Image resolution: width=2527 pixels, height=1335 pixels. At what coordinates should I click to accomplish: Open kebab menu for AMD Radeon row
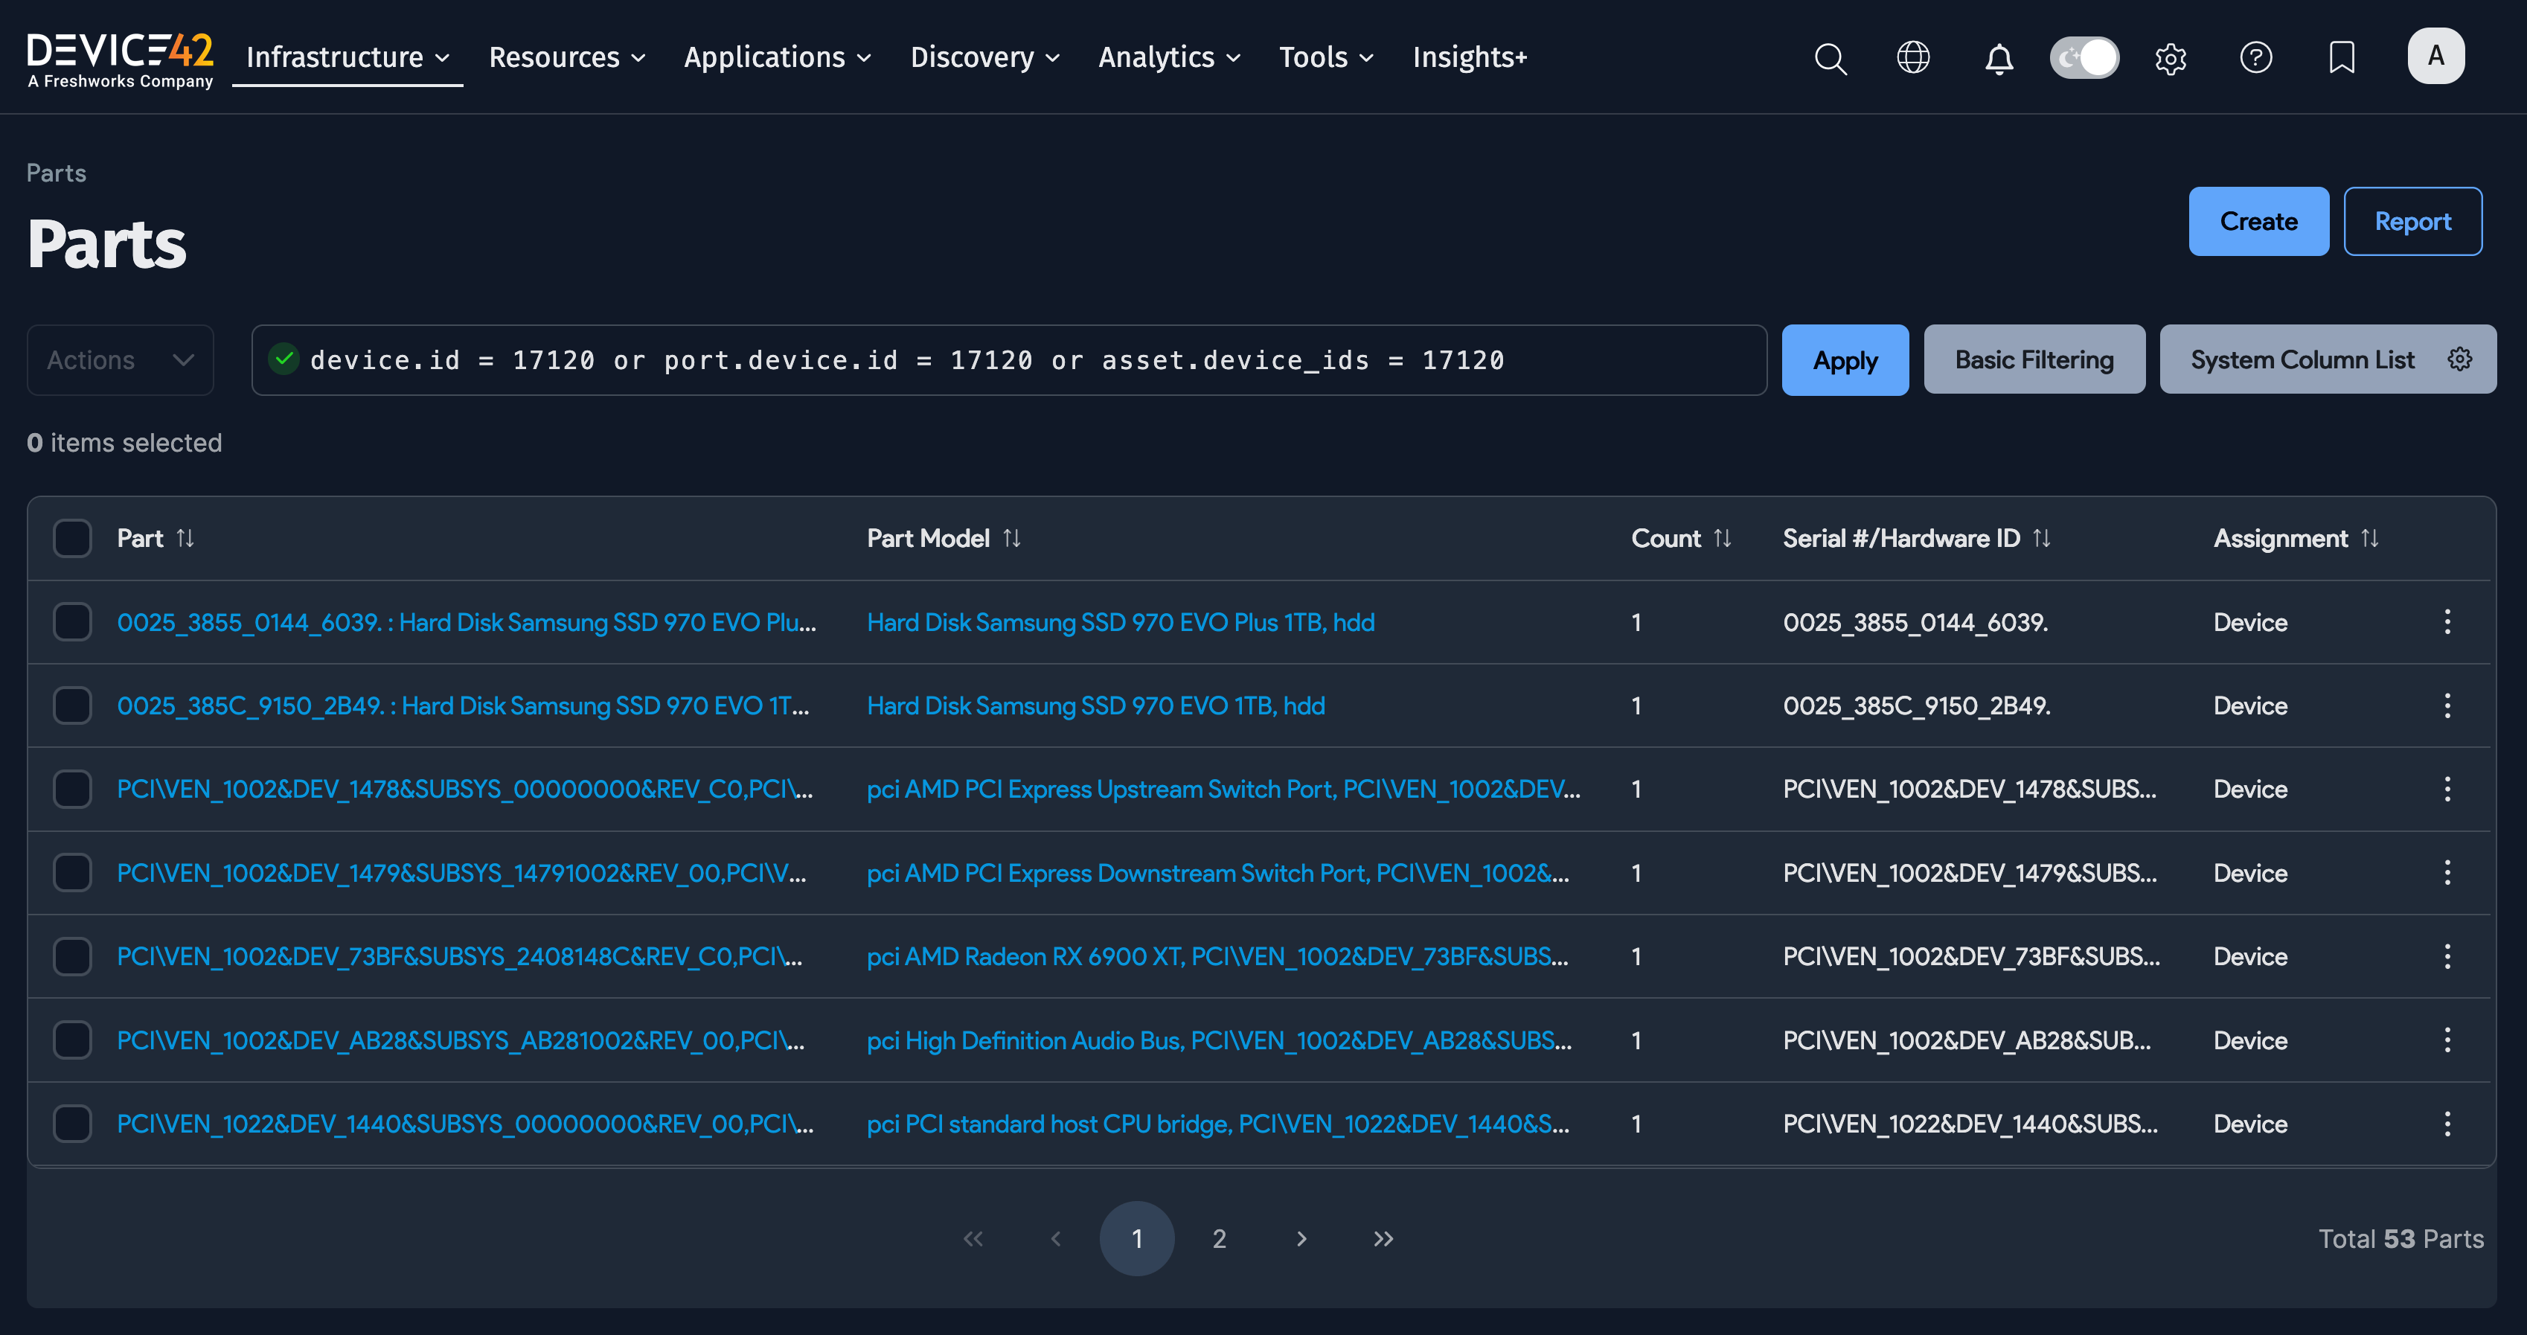(2447, 956)
